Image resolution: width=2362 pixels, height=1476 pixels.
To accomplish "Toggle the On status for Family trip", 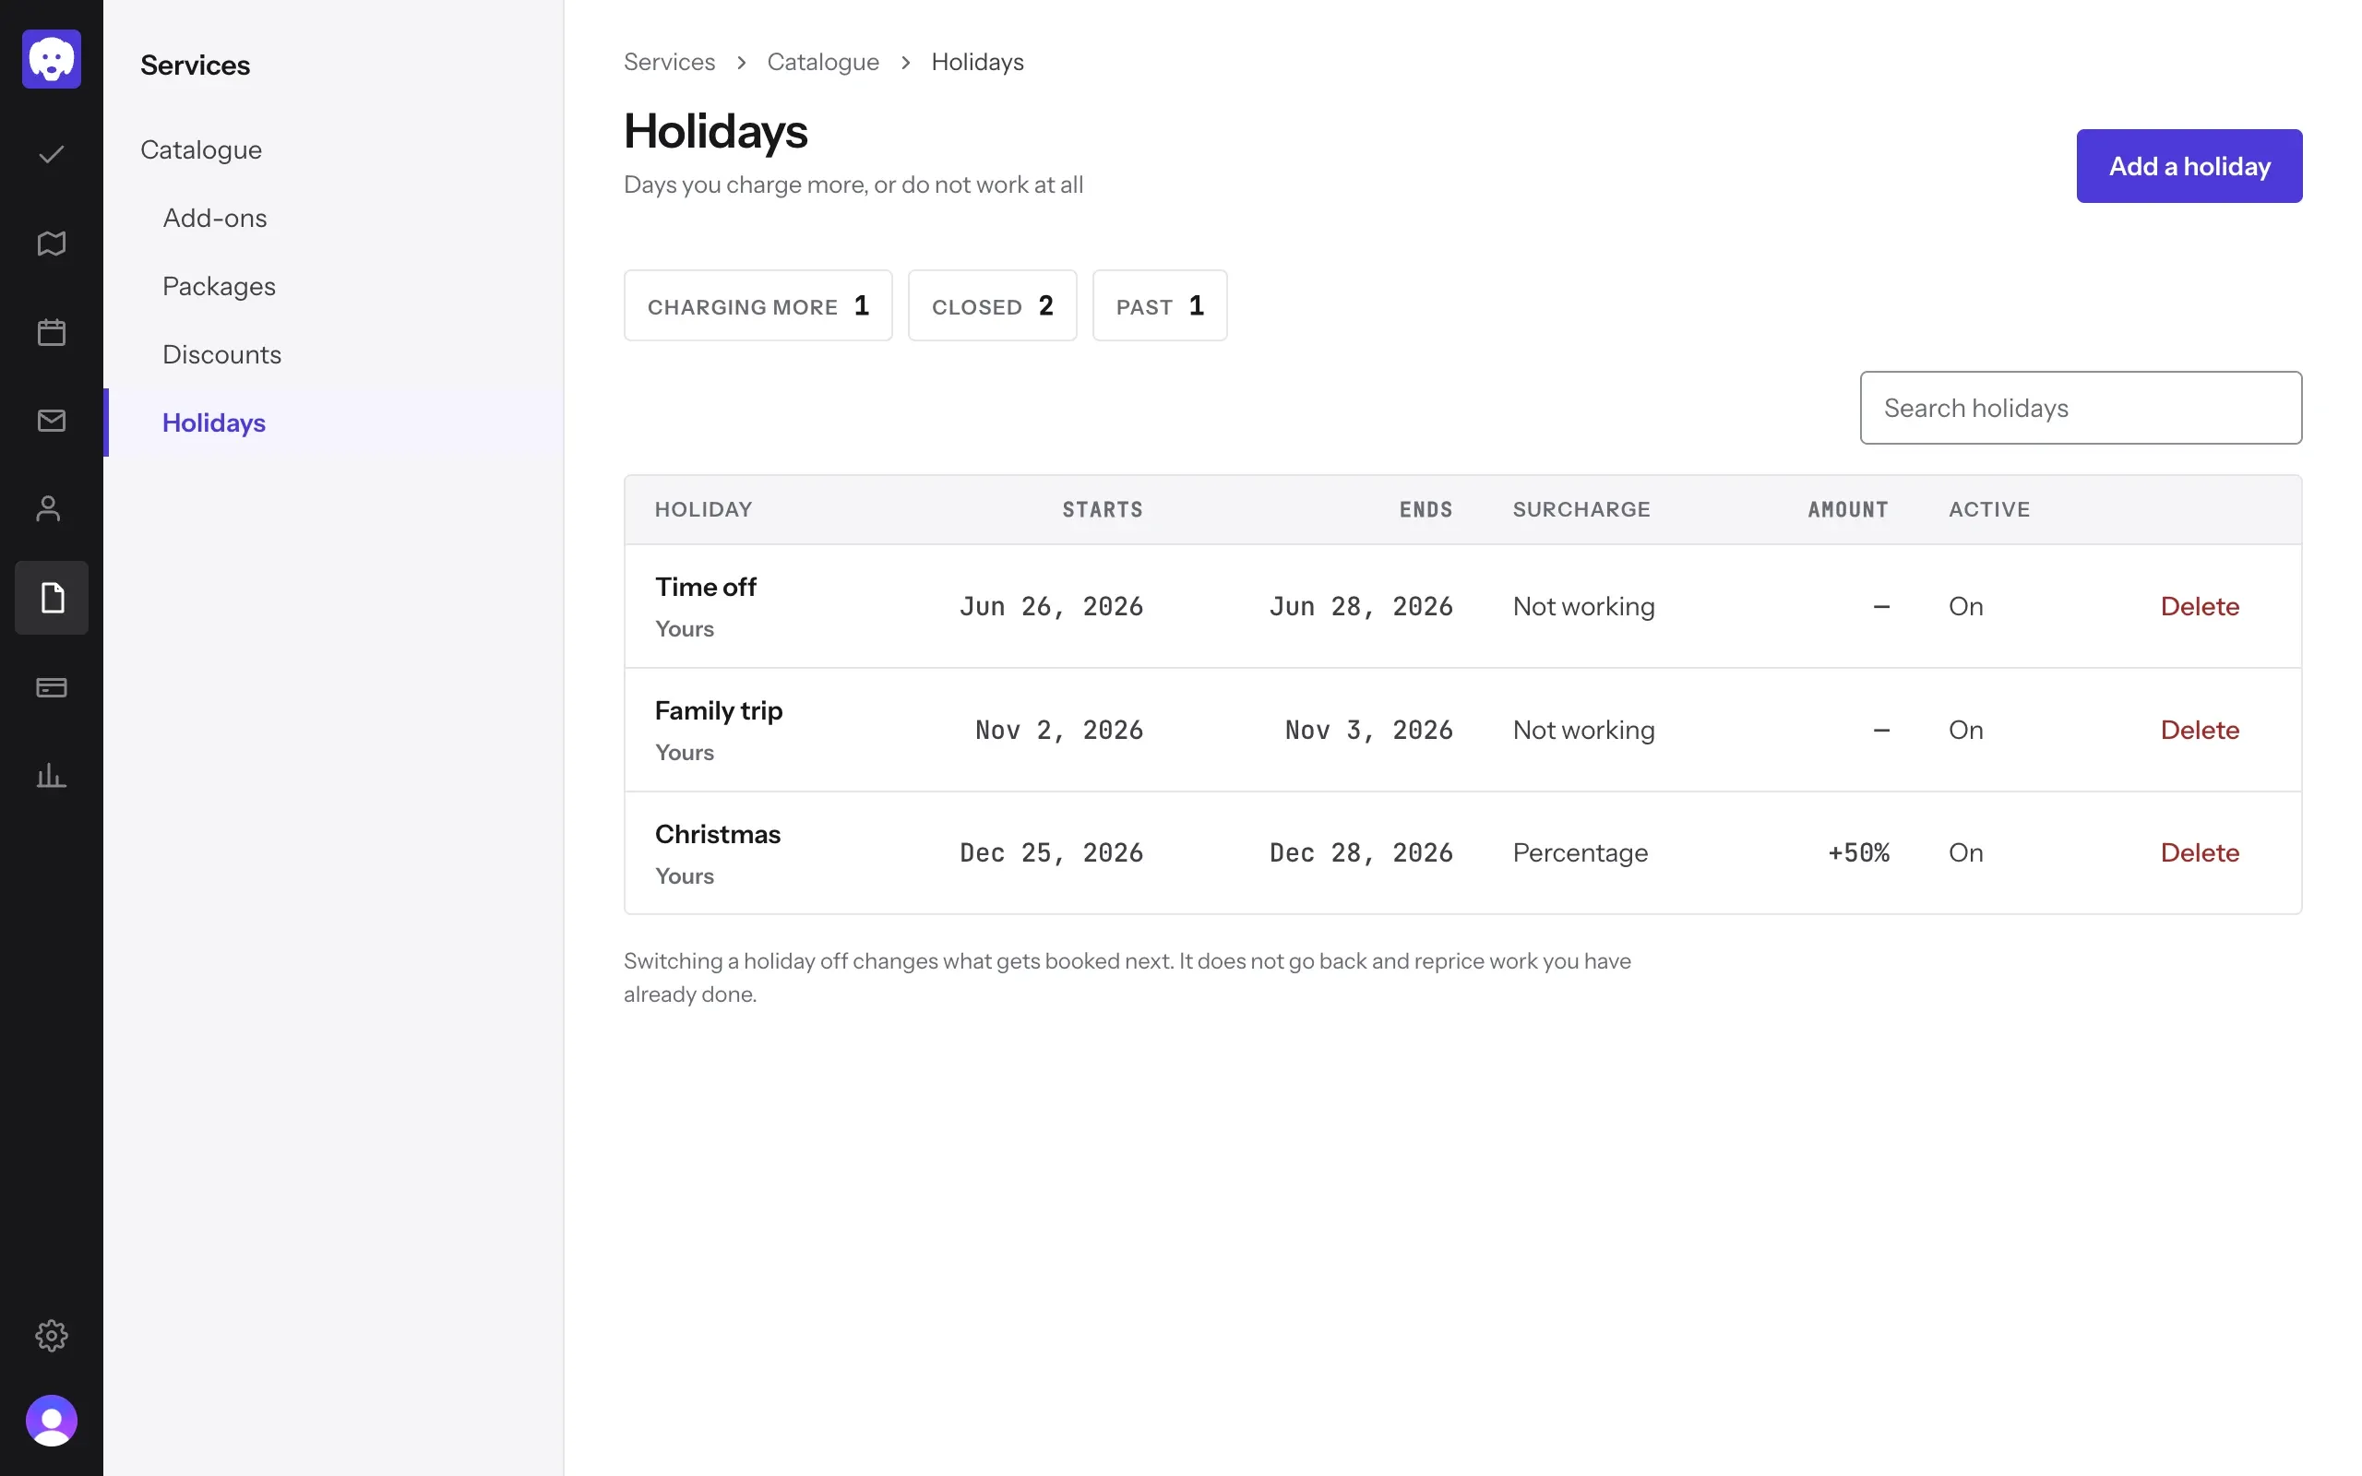I will pyautogui.click(x=1964, y=731).
